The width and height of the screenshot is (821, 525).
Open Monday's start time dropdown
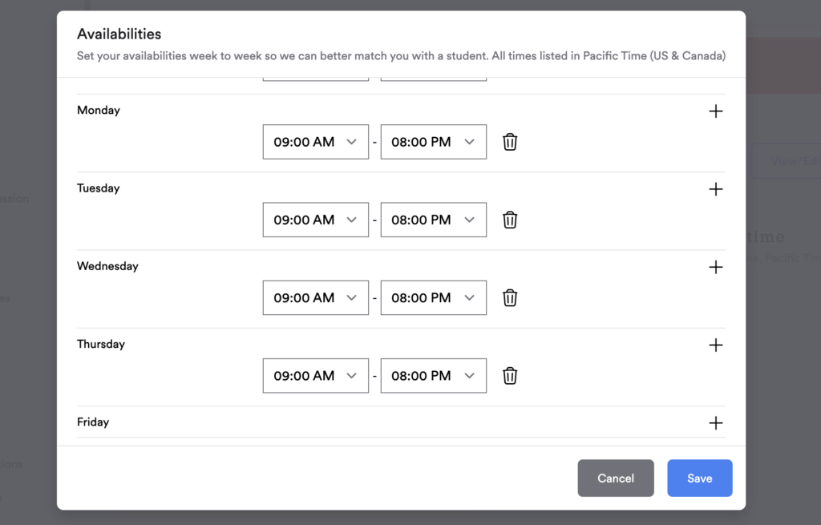click(x=315, y=142)
